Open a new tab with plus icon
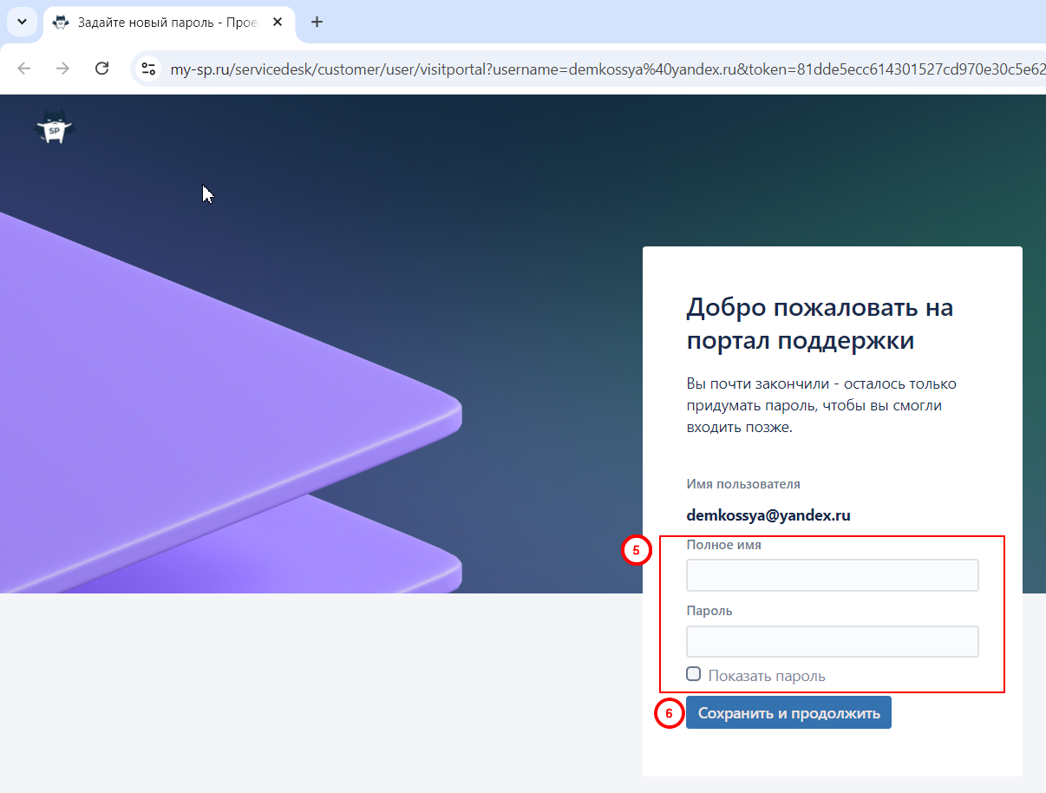 (x=317, y=23)
